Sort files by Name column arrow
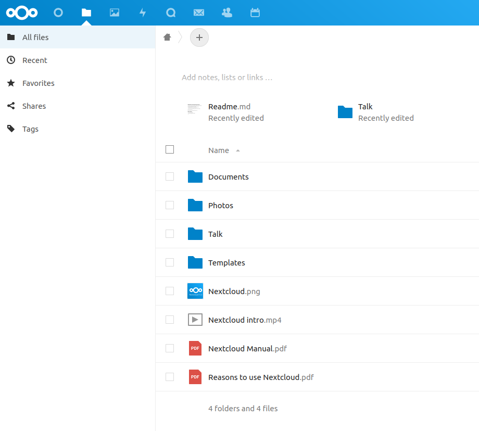This screenshot has height=431, width=479. tap(237, 150)
